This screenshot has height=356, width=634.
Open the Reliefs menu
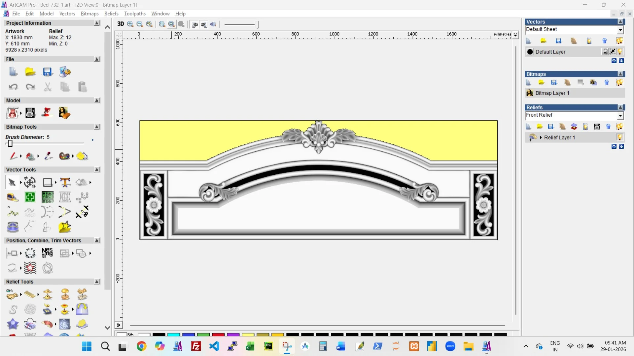111,14
